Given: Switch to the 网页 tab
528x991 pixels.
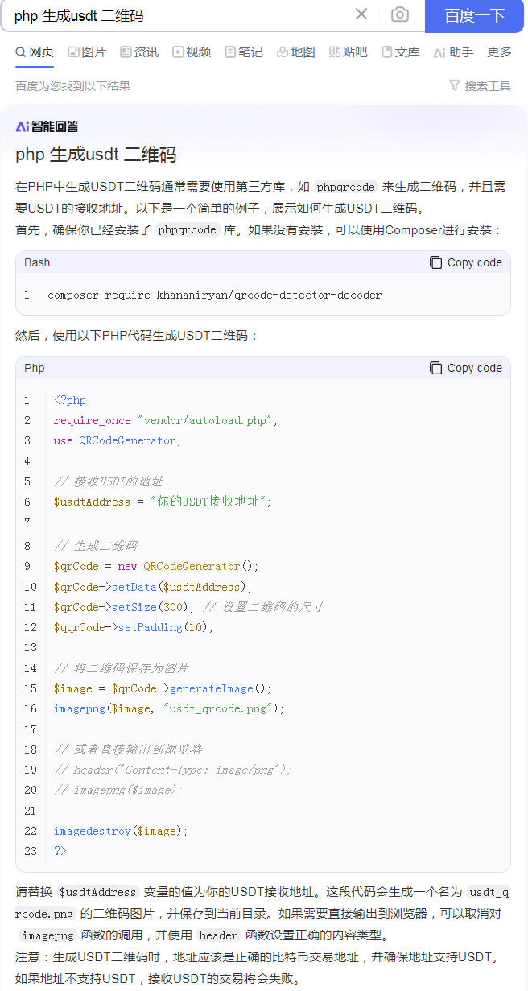Looking at the screenshot, I should 35,52.
